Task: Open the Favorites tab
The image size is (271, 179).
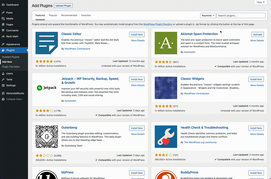Action: point(86,15)
